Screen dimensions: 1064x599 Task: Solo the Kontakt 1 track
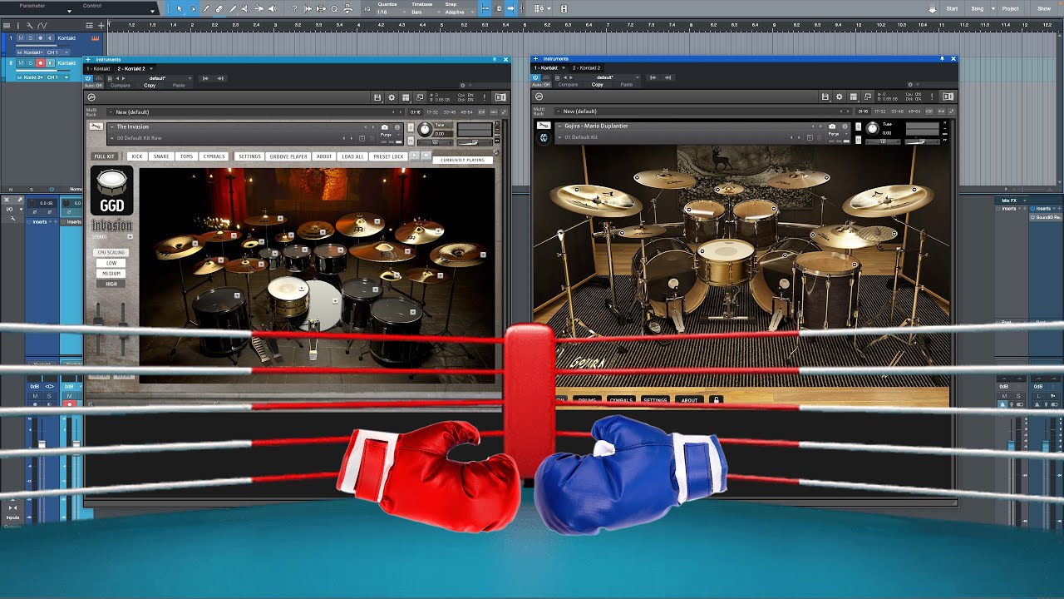coord(31,38)
